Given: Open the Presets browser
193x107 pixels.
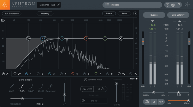Looking at the screenshot, I should tap(132, 5).
